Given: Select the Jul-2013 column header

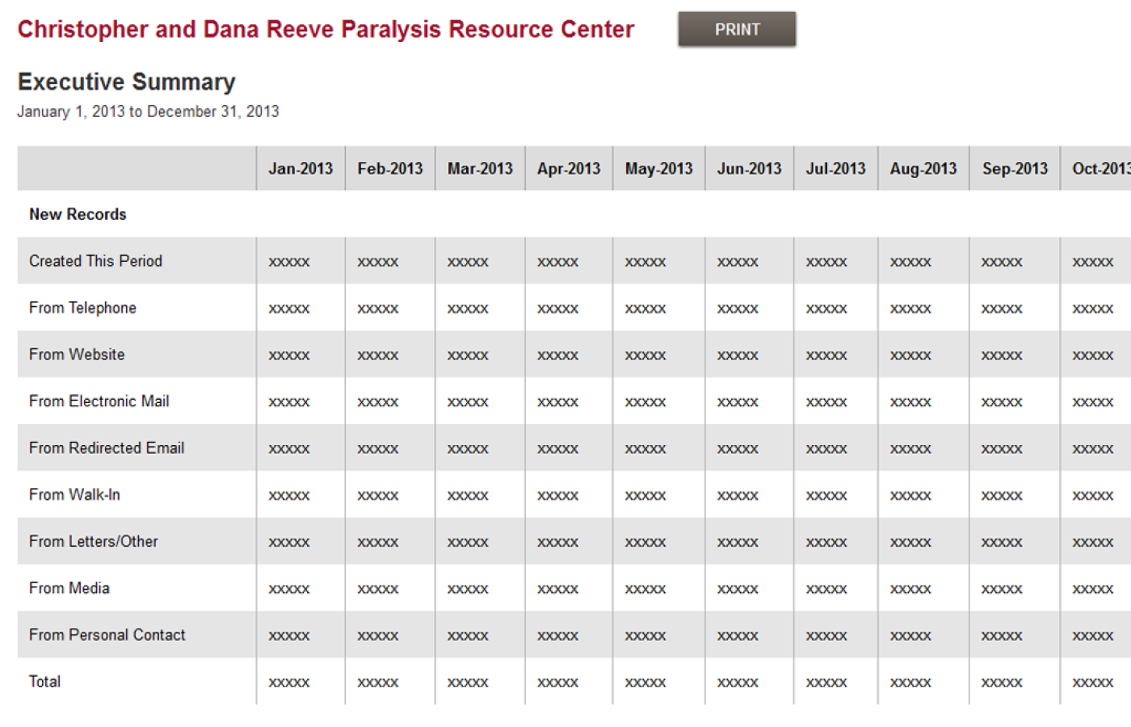Looking at the screenshot, I should [x=835, y=169].
